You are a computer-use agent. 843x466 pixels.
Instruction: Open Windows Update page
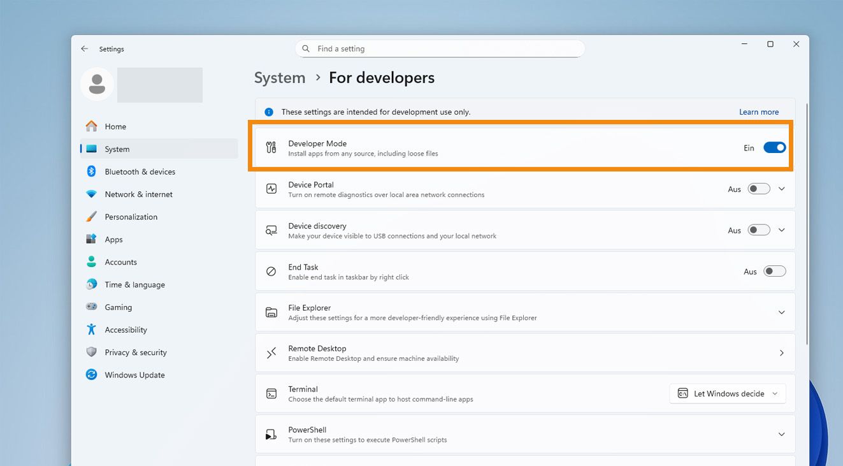point(159,375)
